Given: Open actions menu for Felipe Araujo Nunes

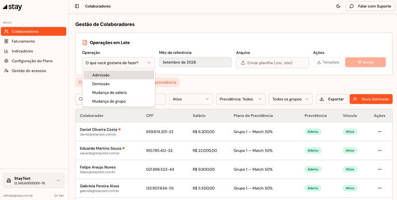Looking at the screenshot, I should [380, 169].
